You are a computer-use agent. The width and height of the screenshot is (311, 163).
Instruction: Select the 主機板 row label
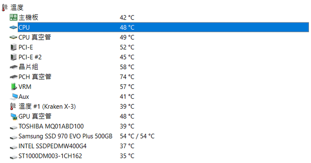coord(29,17)
